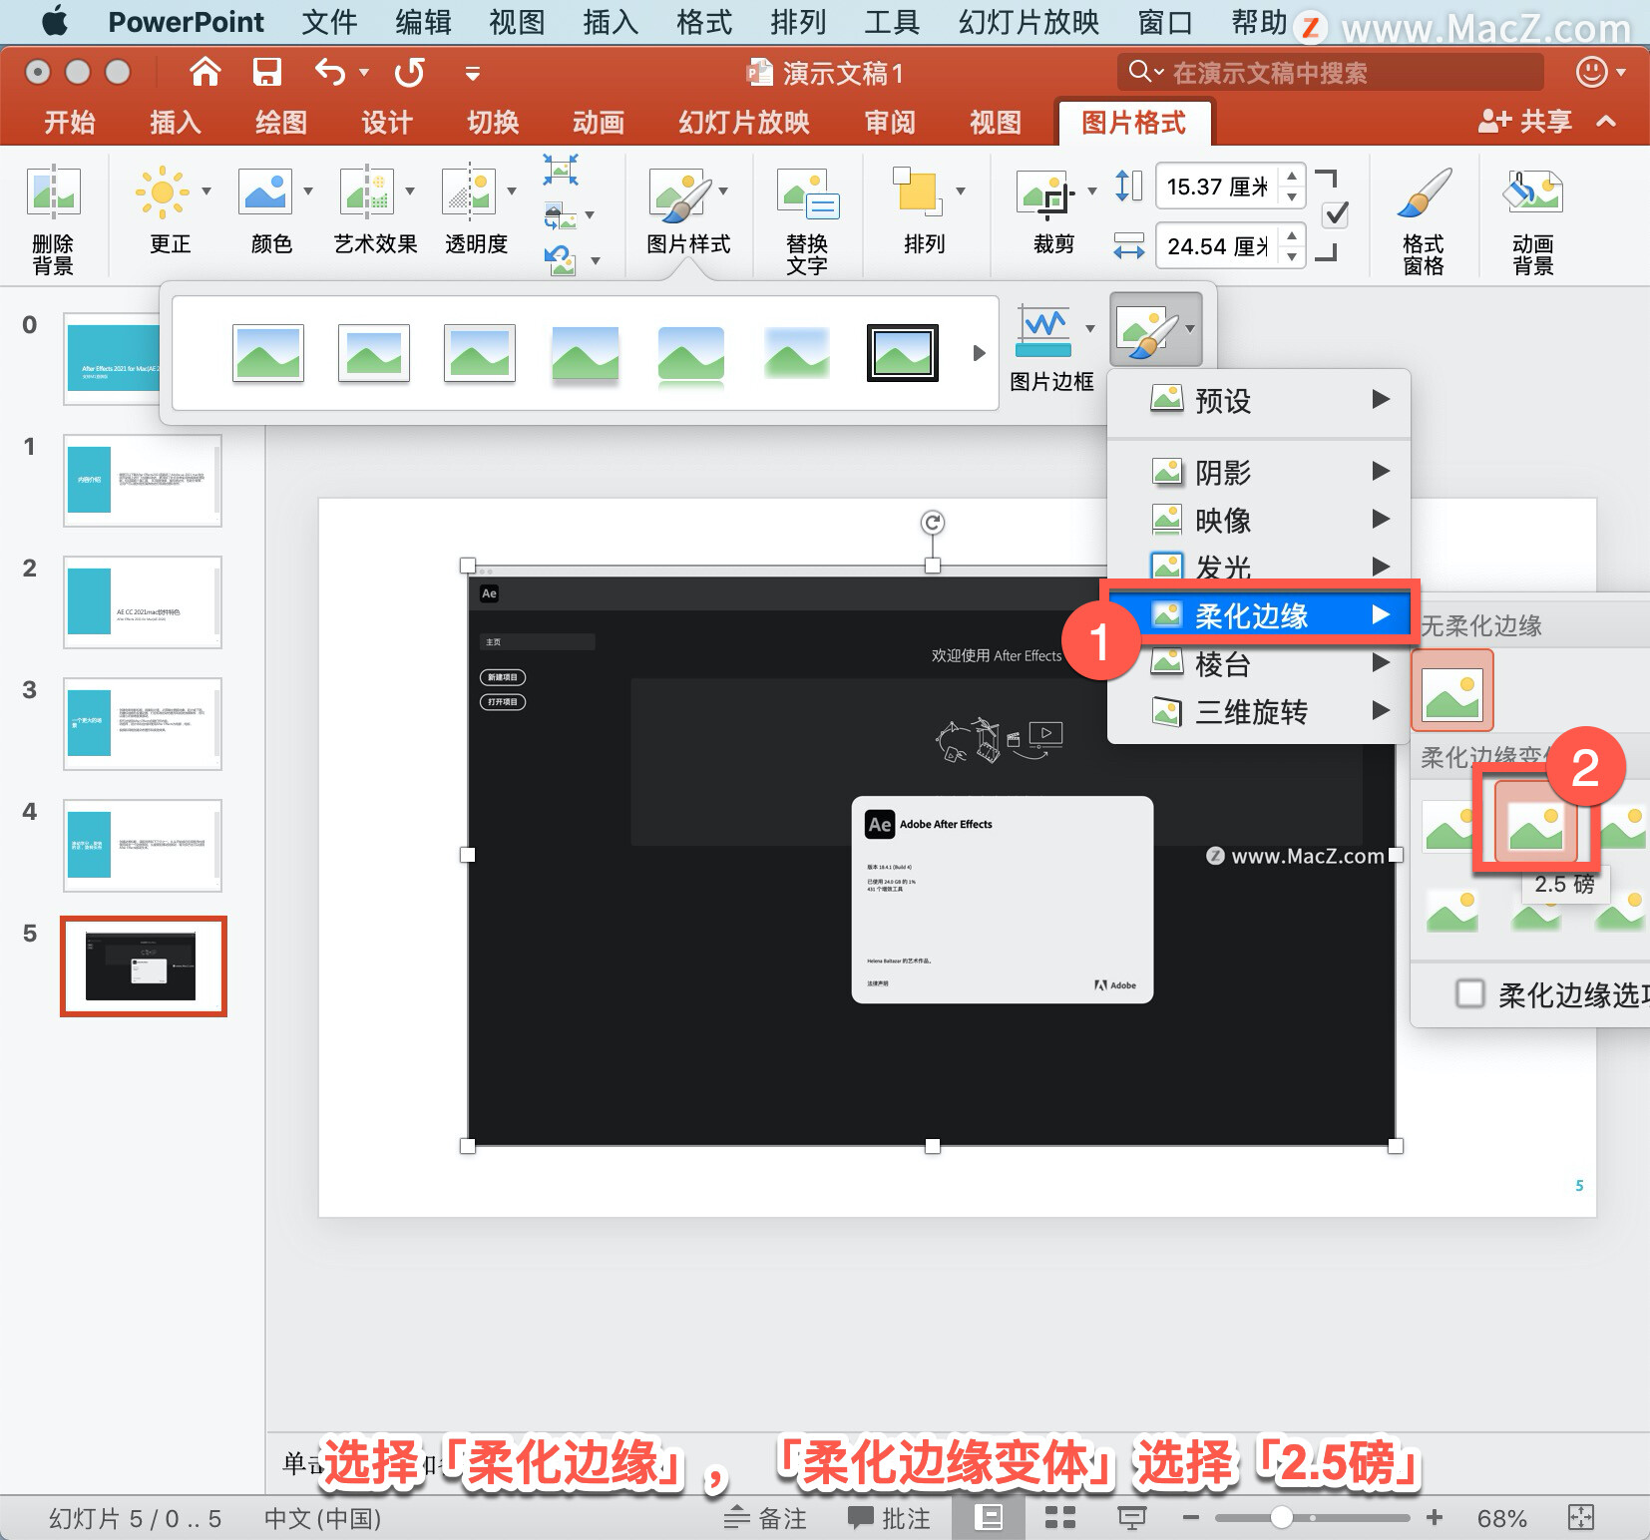Click the Crop (裁剪) icon
The width and height of the screenshot is (1650, 1540).
(1046, 193)
